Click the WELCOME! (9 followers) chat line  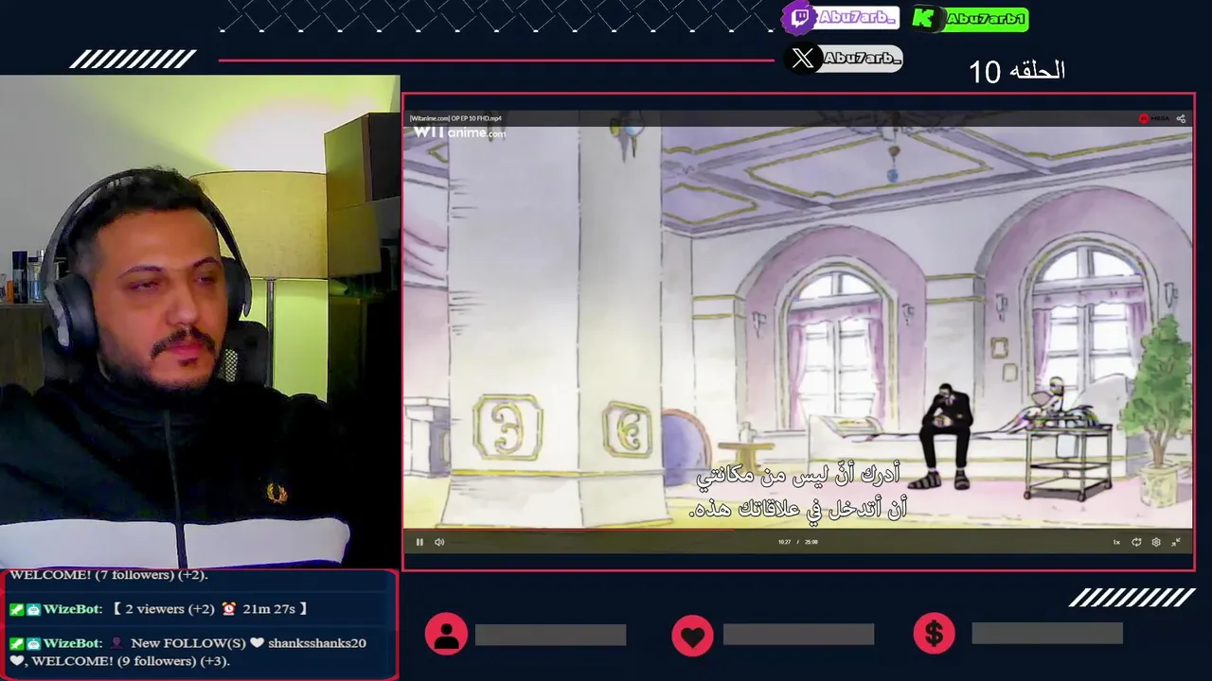119,660
